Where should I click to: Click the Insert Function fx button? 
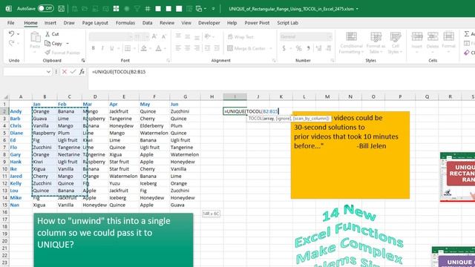pos(82,72)
